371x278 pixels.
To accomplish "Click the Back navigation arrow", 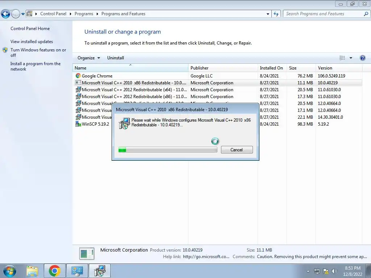I will point(6,14).
